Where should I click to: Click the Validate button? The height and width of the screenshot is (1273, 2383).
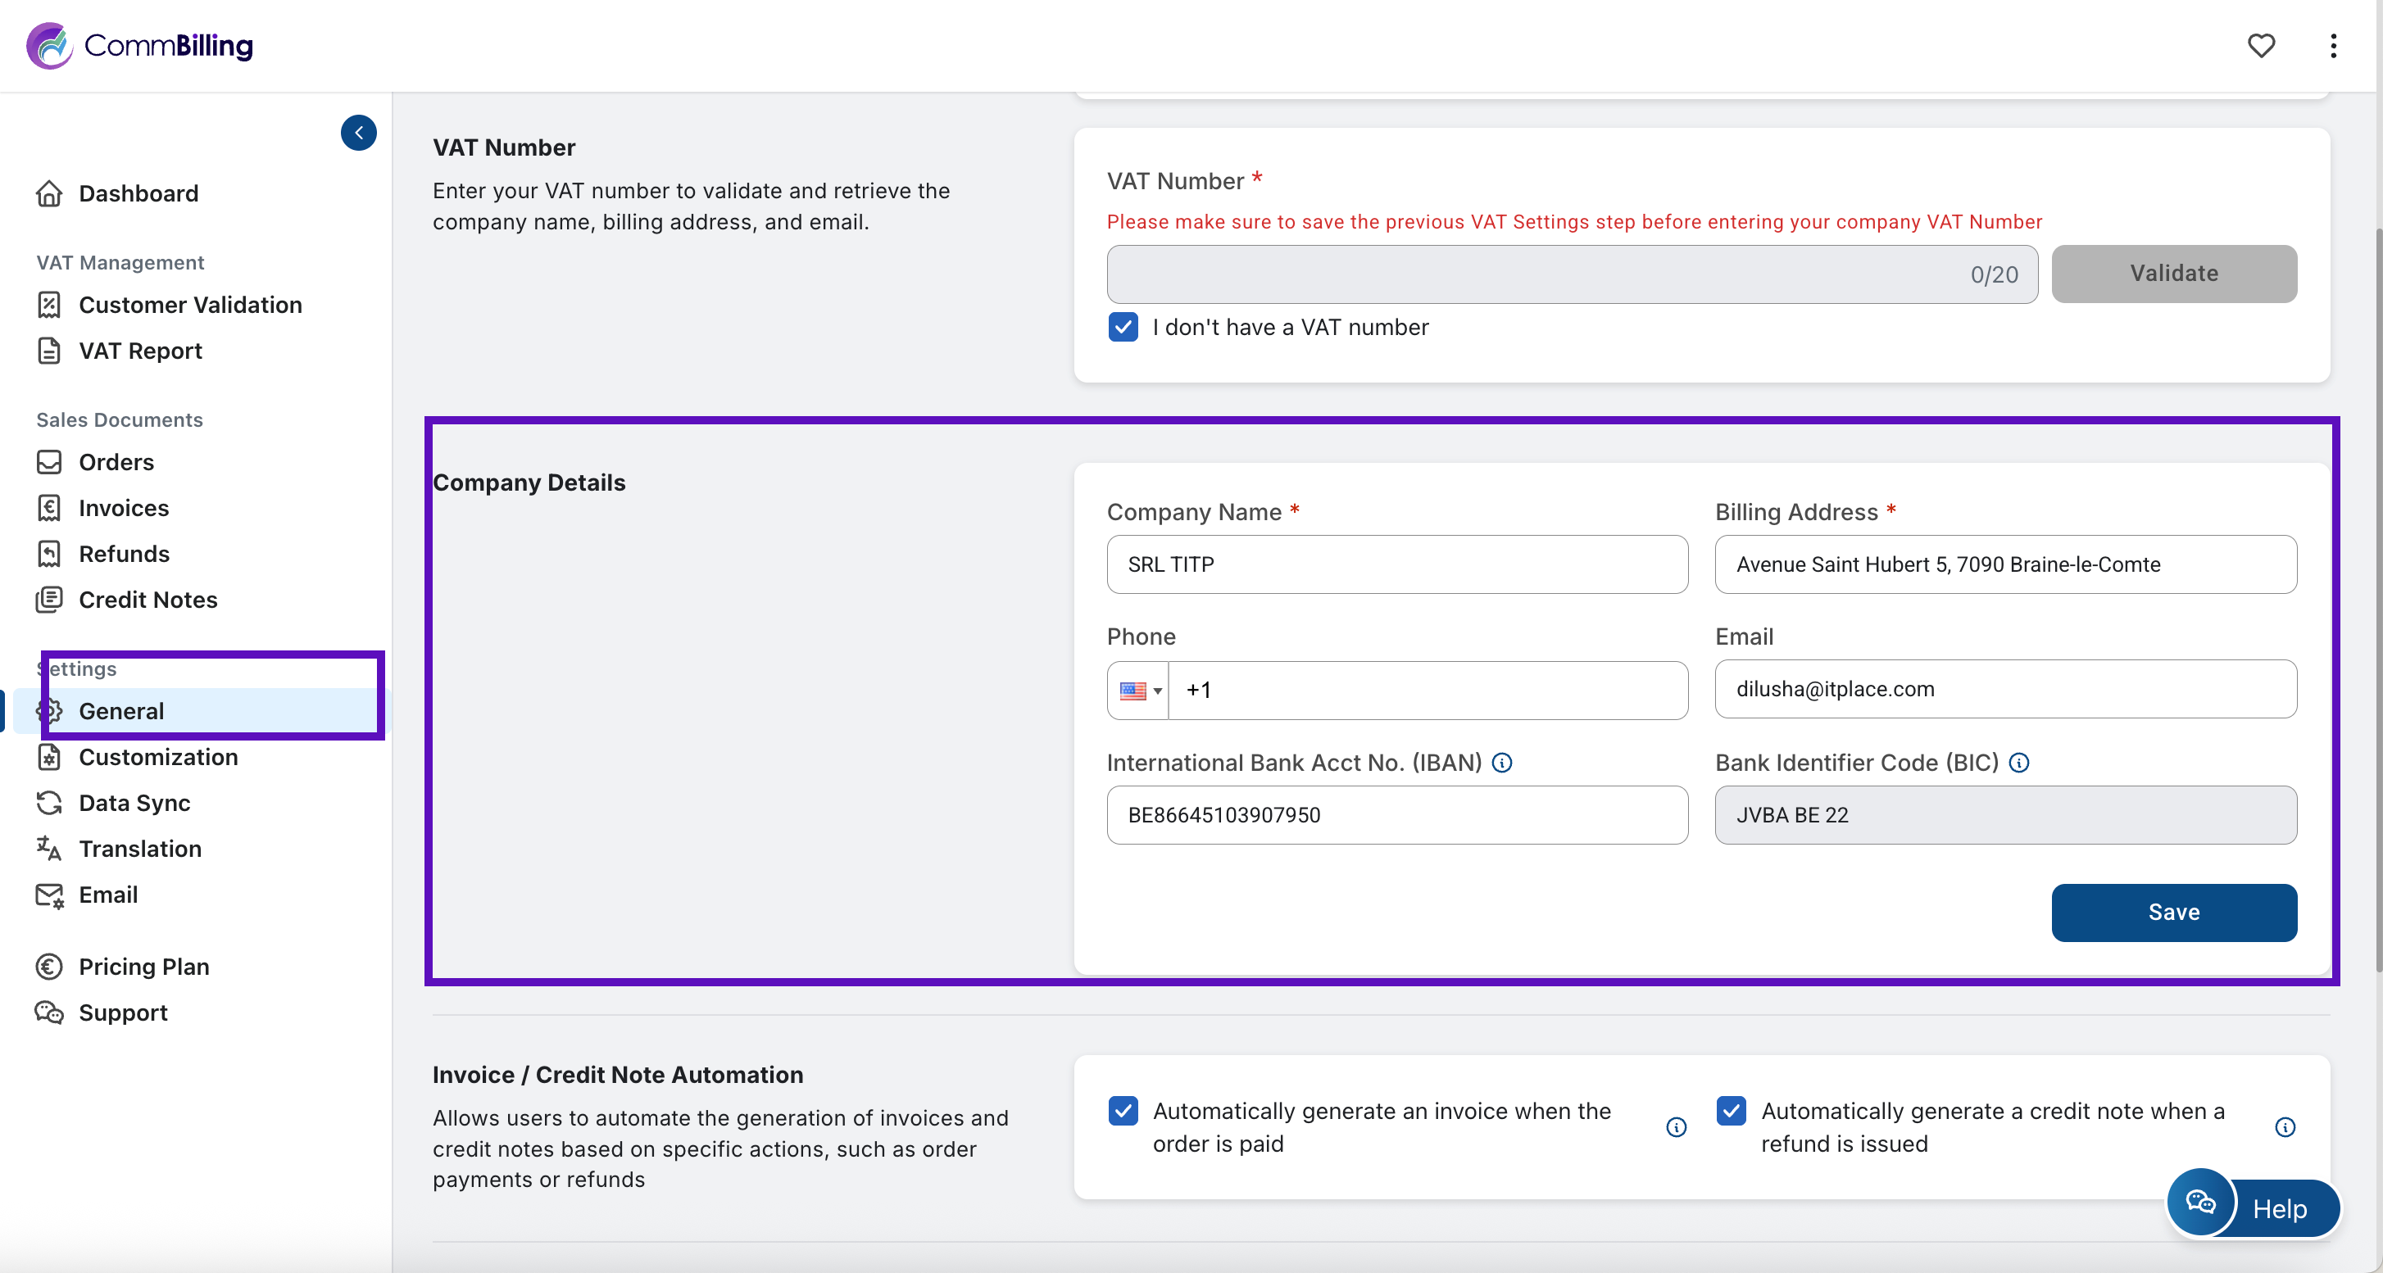[2173, 274]
